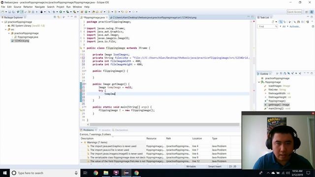Collapse practiceflippingimage package under src
The height and width of the screenshot is (177, 315).
coord(9,33)
